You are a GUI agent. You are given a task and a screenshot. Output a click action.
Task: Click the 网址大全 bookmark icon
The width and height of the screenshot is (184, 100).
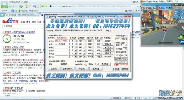pos(20,11)
